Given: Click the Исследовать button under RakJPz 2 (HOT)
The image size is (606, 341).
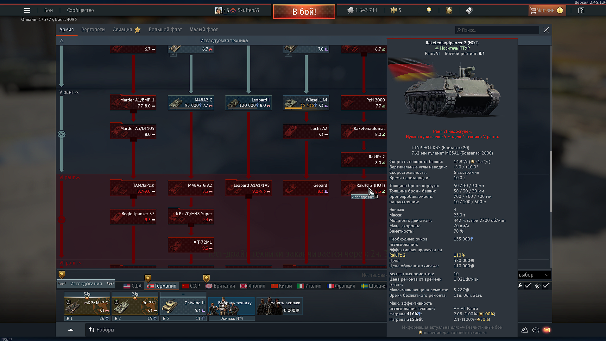Looking at the screenshot, I should (x=364, y=197).
